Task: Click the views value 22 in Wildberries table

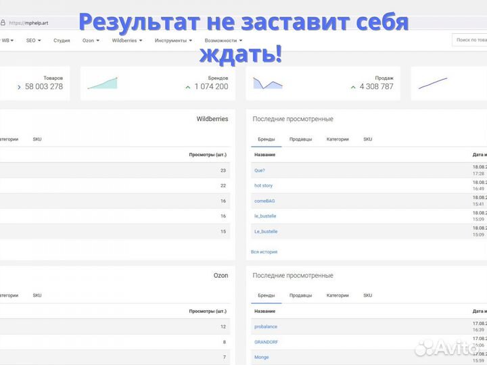Action: 223,186
